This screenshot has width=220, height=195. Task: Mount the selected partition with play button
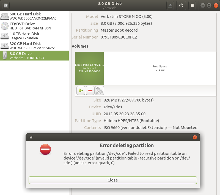(x=81, y=90)
